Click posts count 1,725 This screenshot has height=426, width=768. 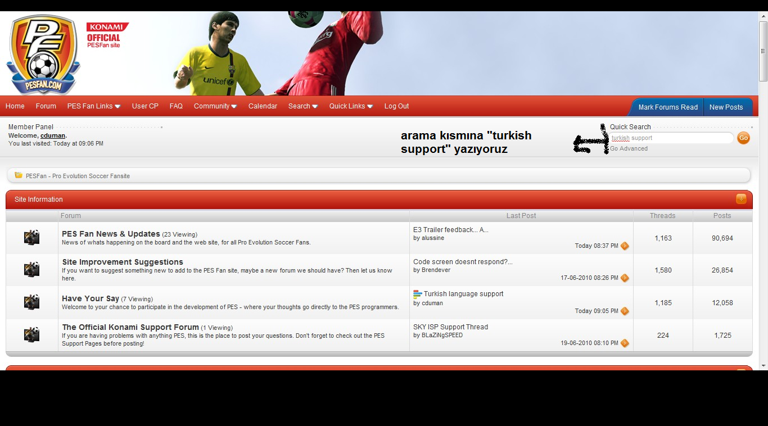pos(722,336)
